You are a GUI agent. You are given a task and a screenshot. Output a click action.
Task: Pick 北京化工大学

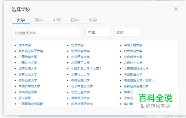[x=80, y=75]
